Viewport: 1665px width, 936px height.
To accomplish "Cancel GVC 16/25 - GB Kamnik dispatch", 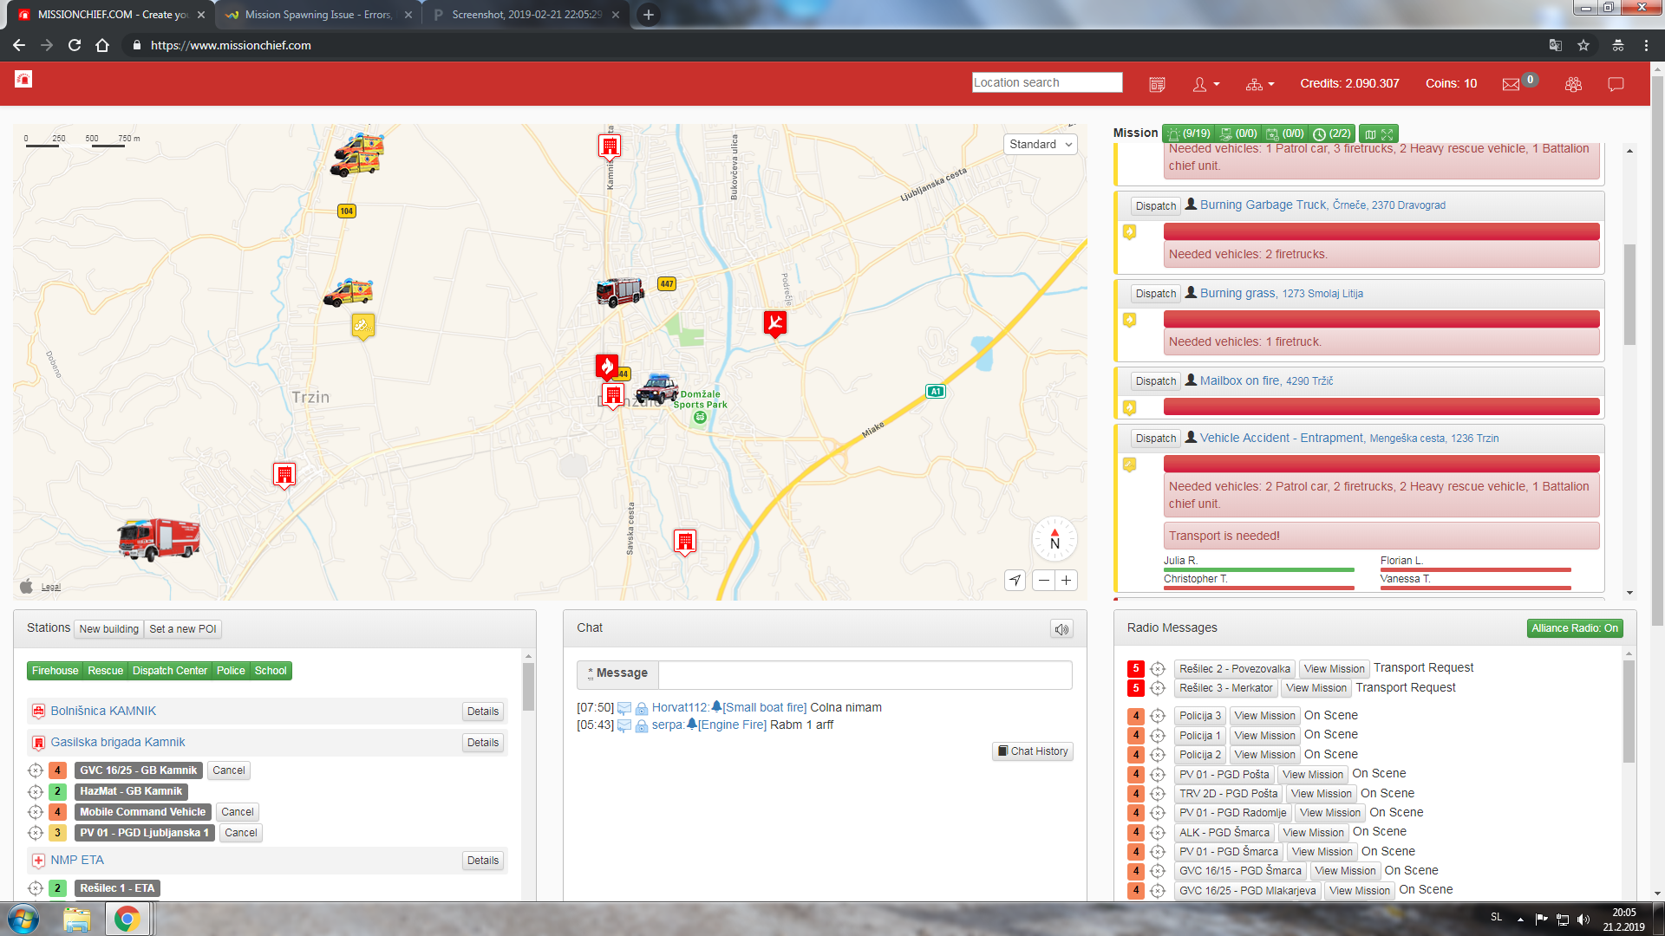I will tap(229, 770).
